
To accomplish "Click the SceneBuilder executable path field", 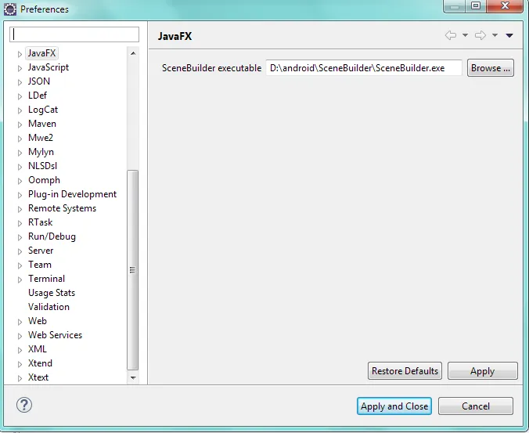I will pyautogui.click(x=364, y=68).
